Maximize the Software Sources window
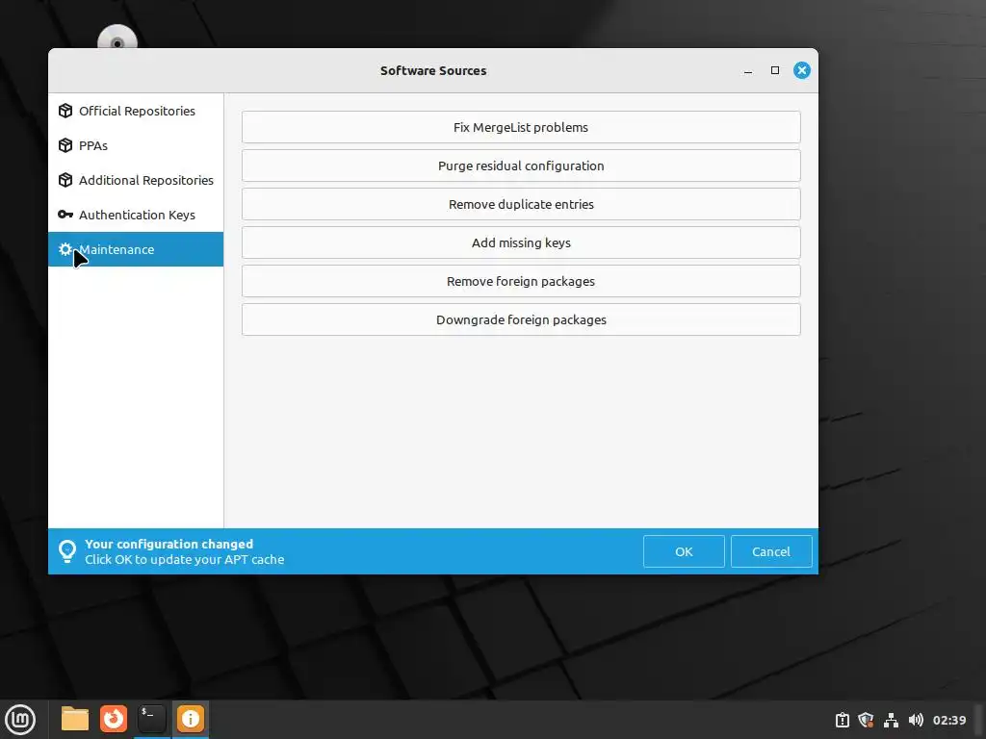The image size is (986, 739). tap(775, 70)
